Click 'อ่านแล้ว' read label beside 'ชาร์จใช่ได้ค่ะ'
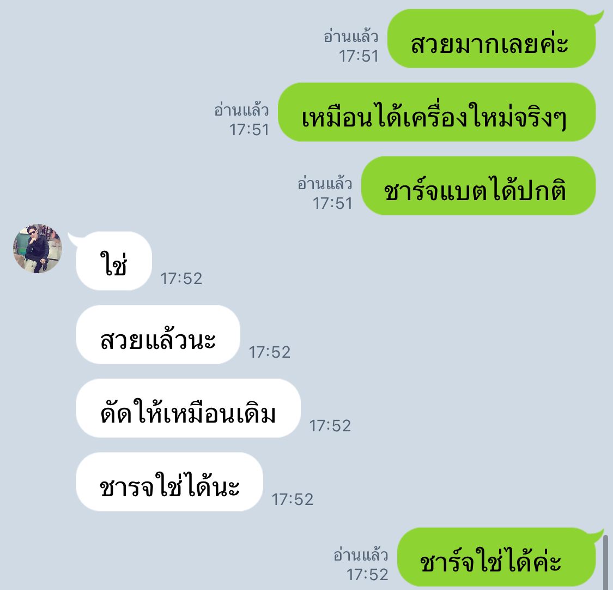Screen dimensions: 613x590 tap(361, 556)
